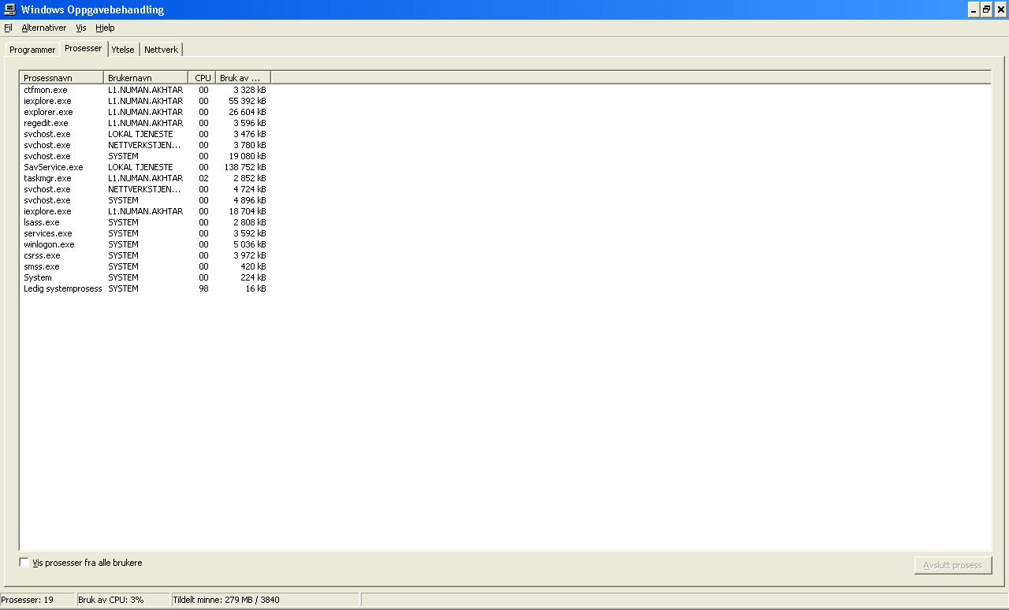
Task: Select the System process row
Action: [145, 277]
